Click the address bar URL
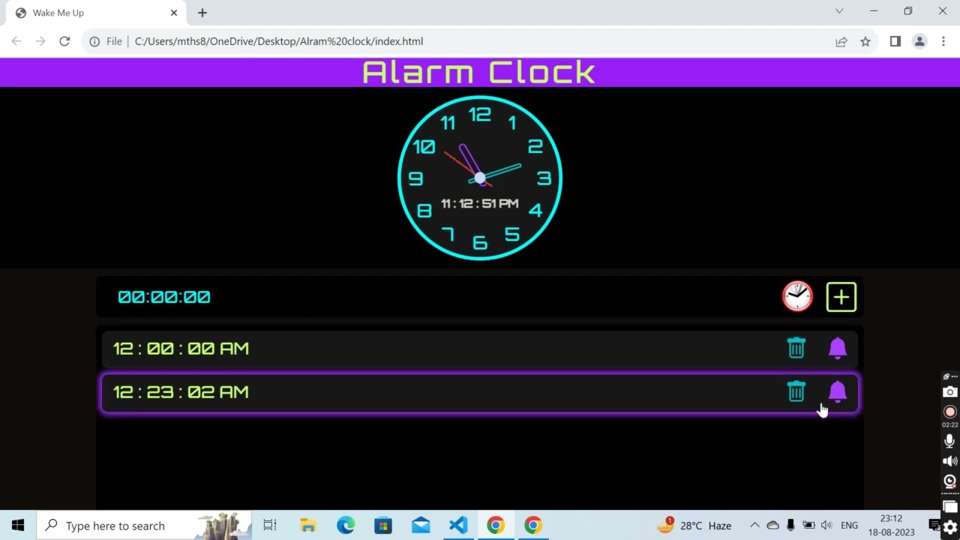Image resolution: width=960 pixels, height=540 pixels. click(x=279, y=41)
